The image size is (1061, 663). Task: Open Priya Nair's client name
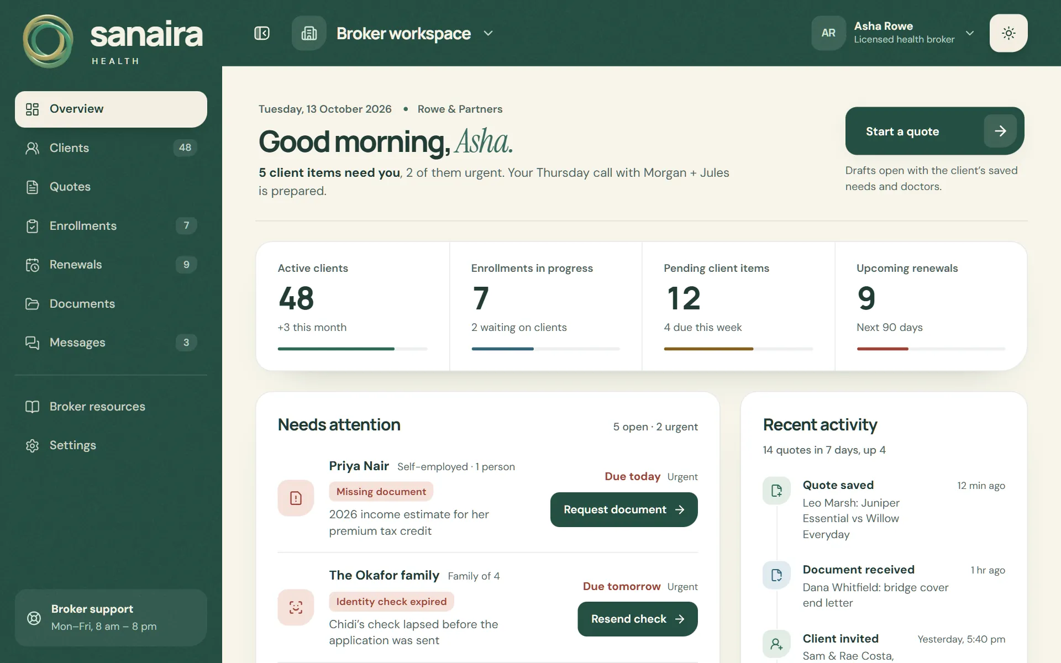pyautogui.click(x=359, y=466)
